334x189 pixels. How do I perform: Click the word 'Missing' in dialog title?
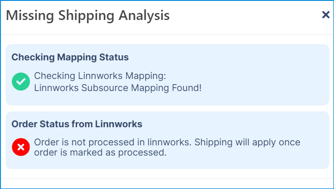[x=30, y=16]
